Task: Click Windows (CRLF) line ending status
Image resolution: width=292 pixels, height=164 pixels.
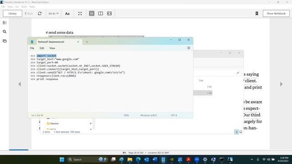Action: (x=148, y=115)
